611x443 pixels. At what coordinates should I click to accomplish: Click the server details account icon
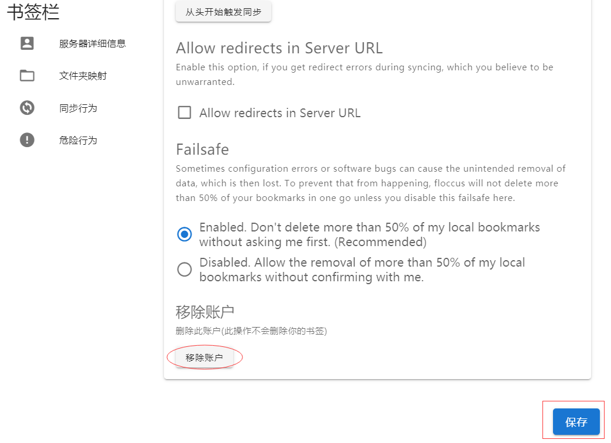(27, 43)
